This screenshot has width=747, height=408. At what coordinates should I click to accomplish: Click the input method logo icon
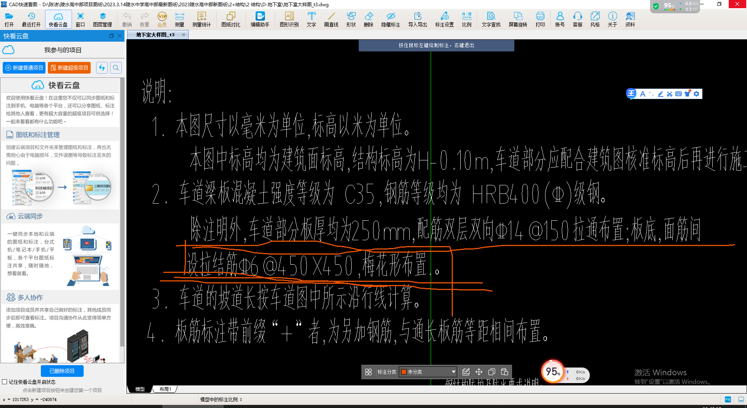point(631,93)
